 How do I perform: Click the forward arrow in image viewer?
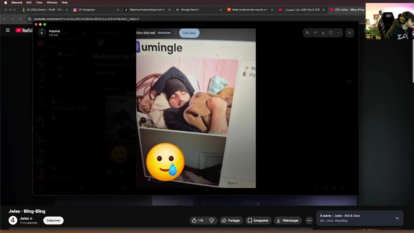coord(315,33)
